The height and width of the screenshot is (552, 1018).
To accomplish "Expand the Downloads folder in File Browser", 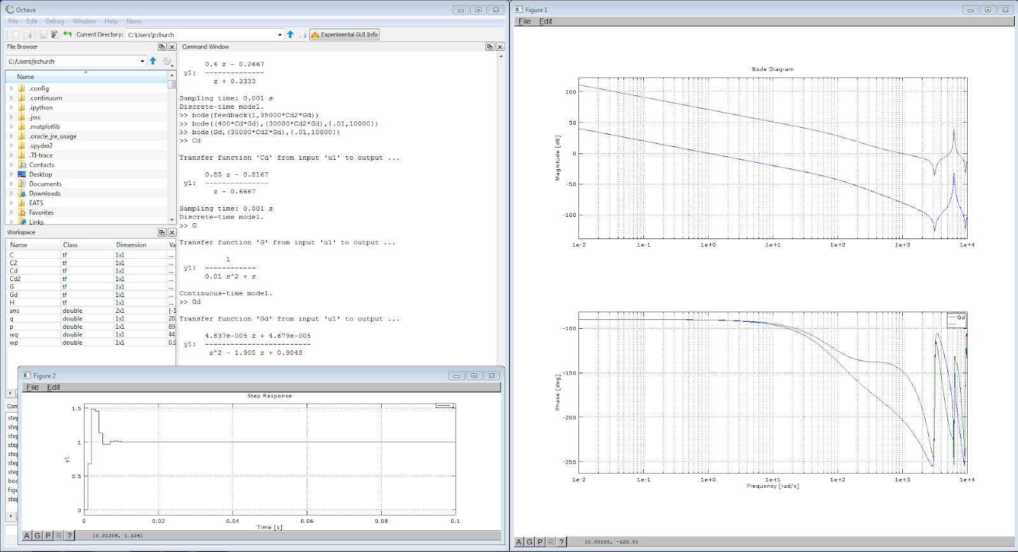I will (x=11, y=193).
